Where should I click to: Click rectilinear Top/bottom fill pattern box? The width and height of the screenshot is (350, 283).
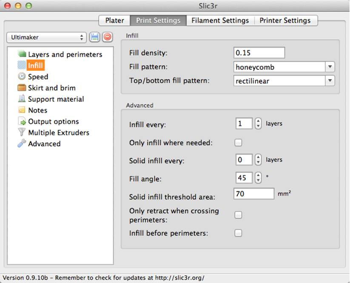[x=279, y=80]
